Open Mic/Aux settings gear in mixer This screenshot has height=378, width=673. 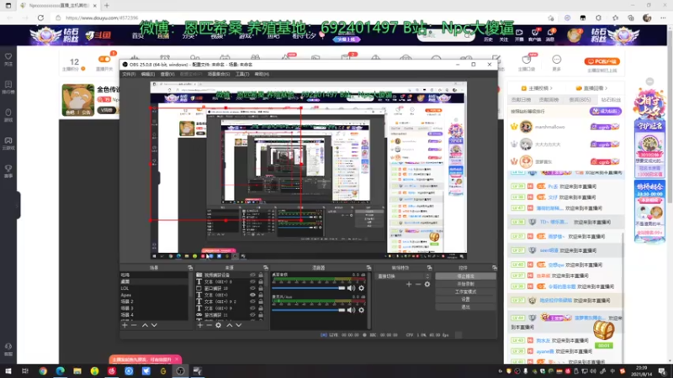point(362,310)
